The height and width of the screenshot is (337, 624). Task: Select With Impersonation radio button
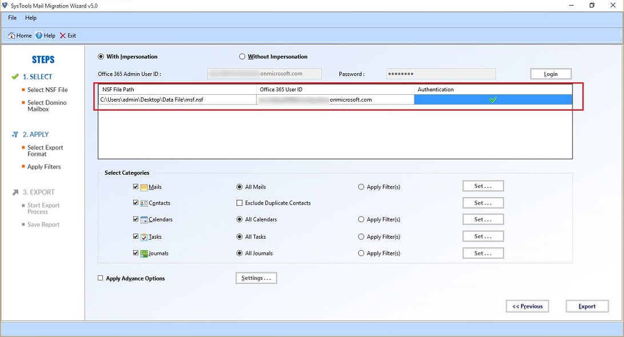(x=101, y=57)
